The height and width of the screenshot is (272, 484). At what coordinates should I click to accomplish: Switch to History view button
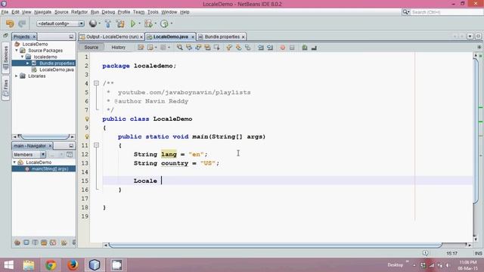click(119, 47)
